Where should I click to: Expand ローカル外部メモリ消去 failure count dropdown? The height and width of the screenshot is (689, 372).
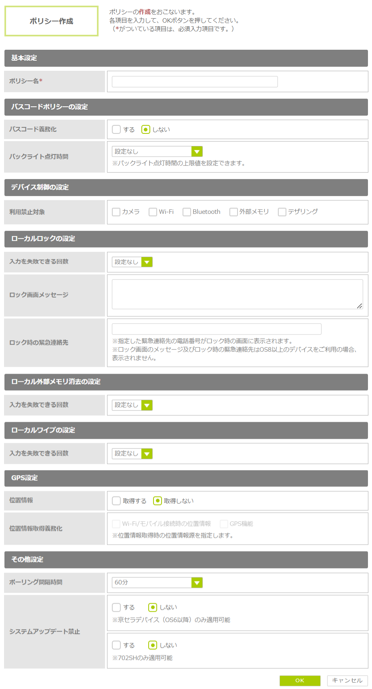tap(132, 405)
